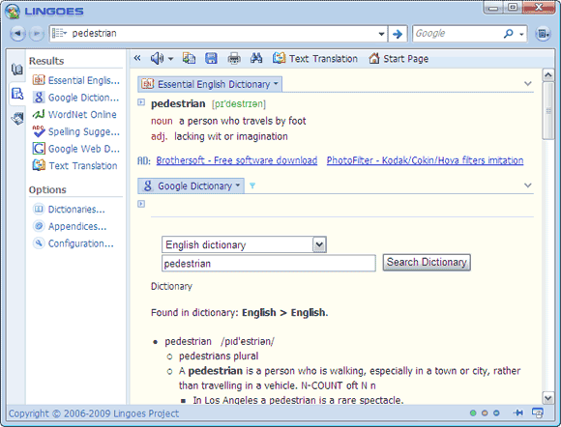This screenshot has width=561, height=427.
Task: Go to Start Page
Action: 399,58
